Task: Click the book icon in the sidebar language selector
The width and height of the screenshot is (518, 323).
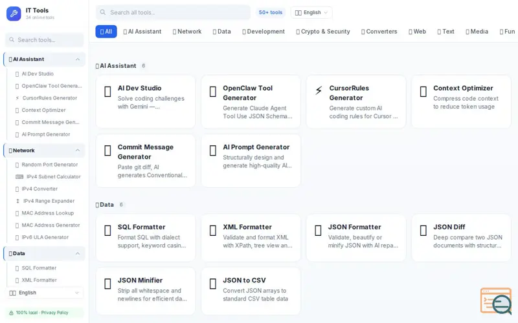Action: [12, 293]
